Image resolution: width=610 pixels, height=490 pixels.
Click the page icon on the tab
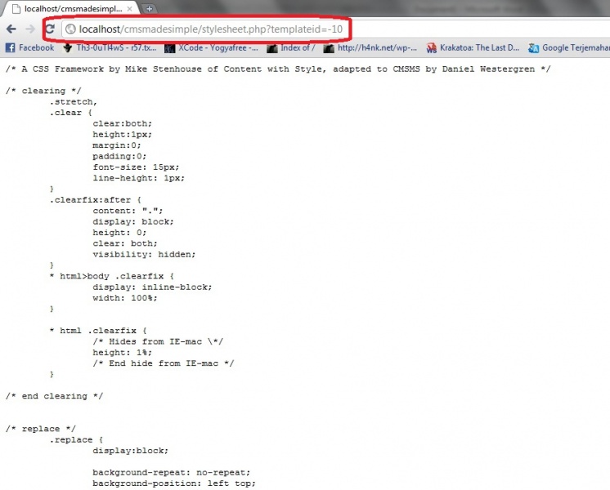pos(16,9)
